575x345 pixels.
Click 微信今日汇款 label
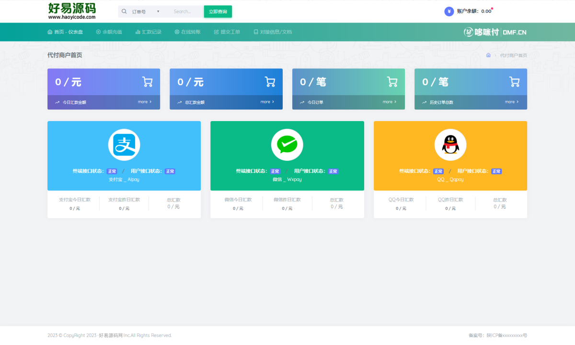coord(238,200)
